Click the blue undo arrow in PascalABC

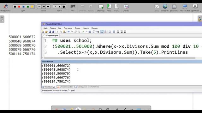pyautogui.click(x=68, y=32)
